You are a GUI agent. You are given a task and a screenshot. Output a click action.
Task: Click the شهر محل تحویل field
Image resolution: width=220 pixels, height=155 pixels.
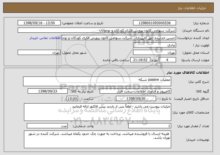click(39, 53)
